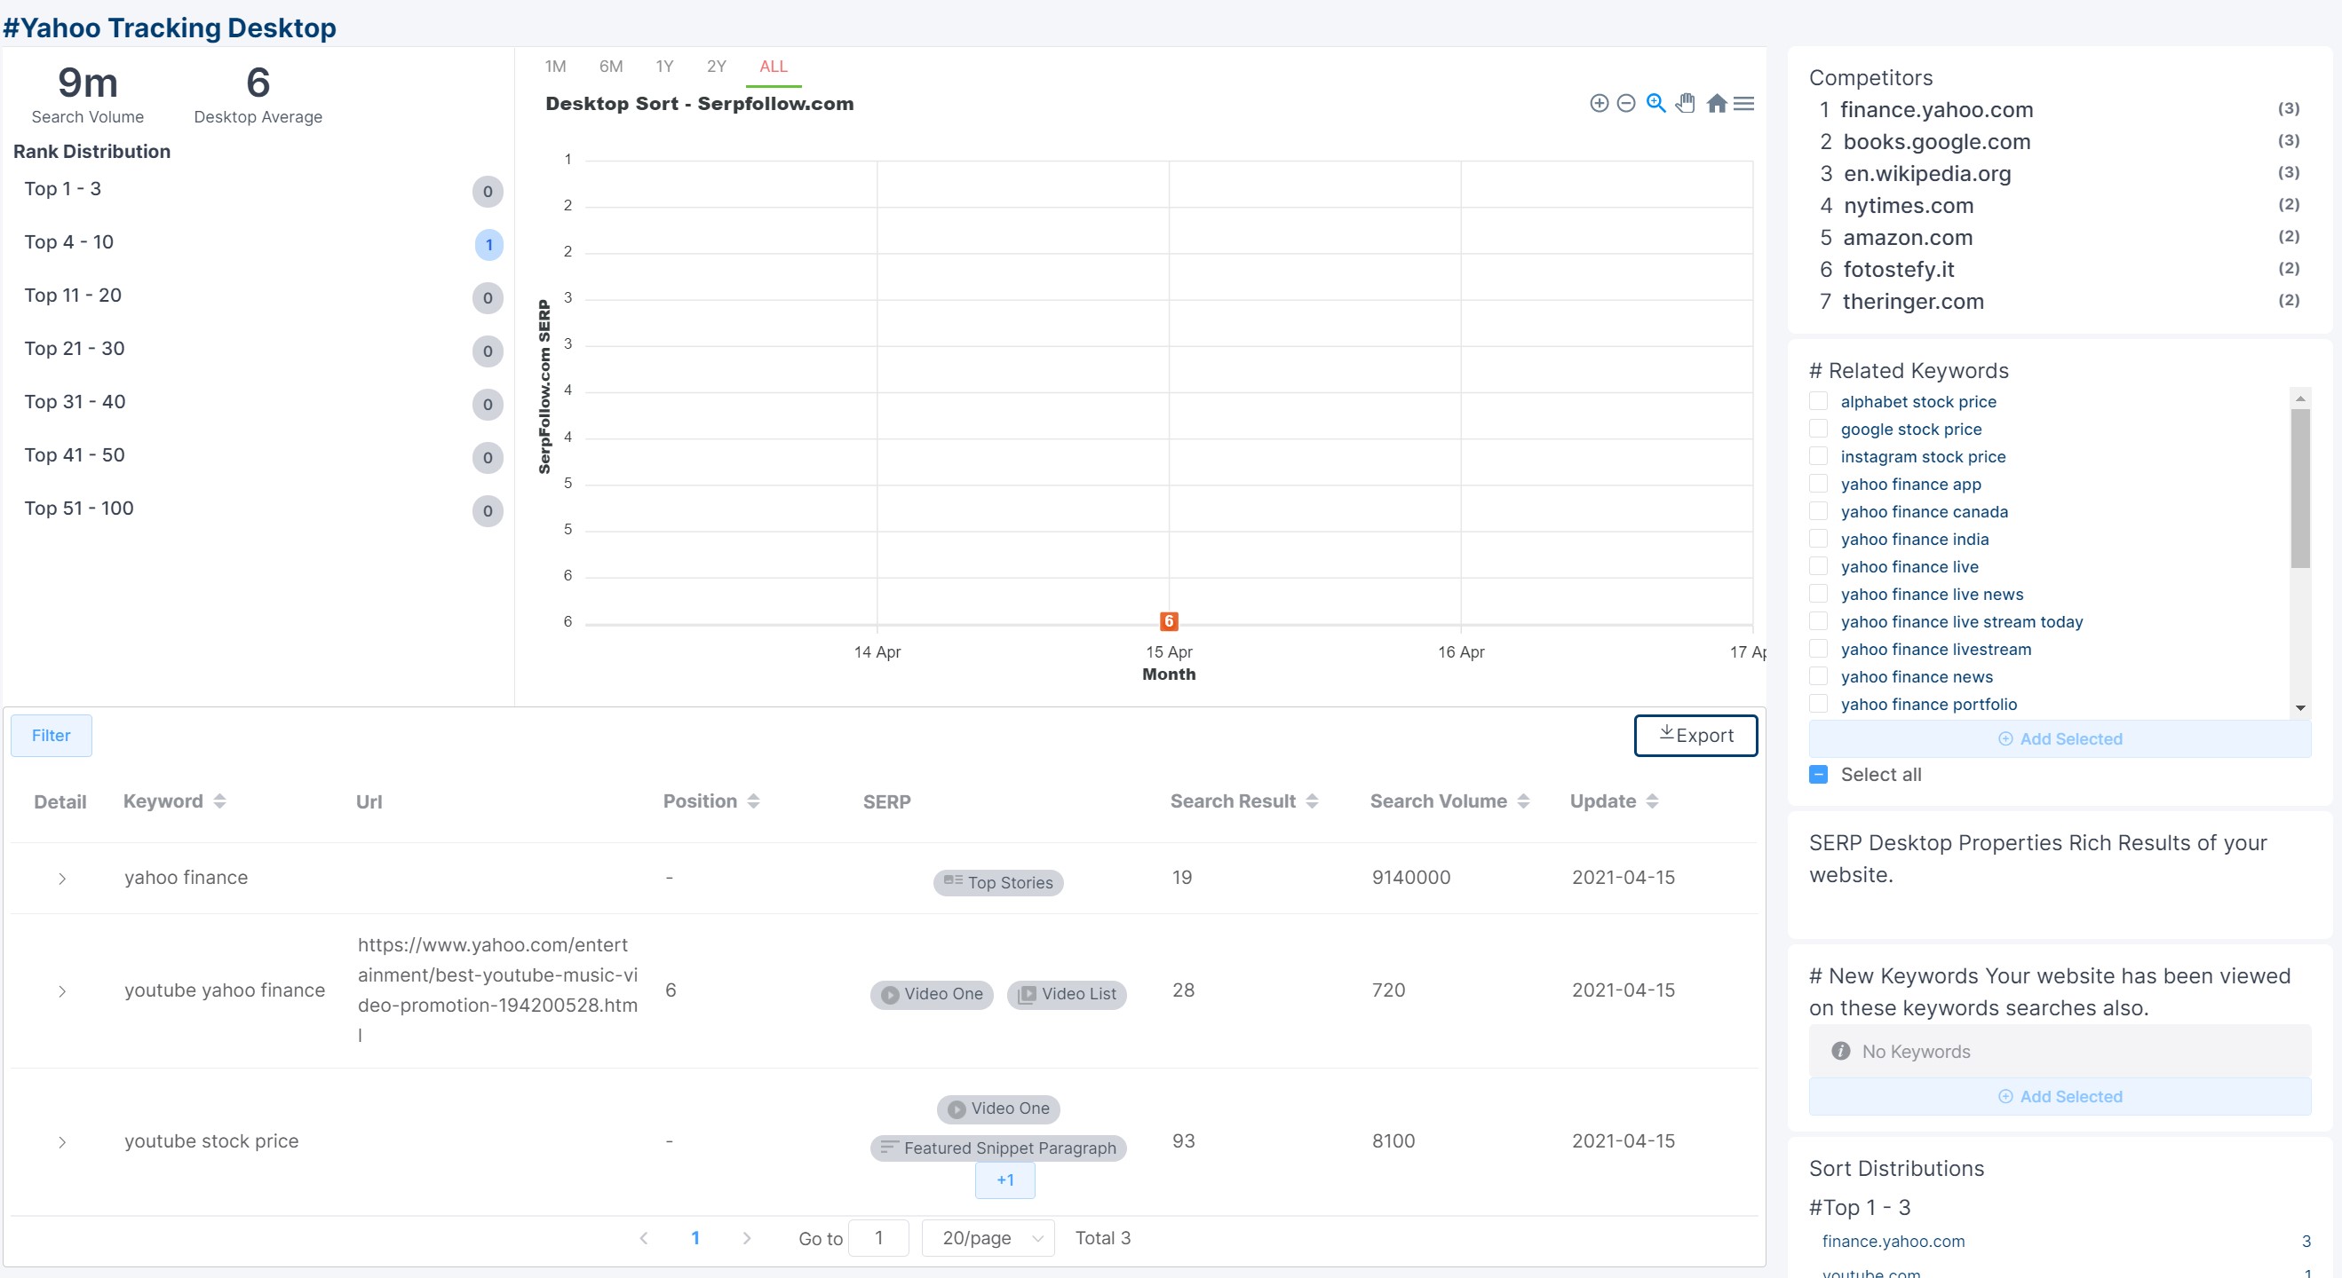Screen dimensions: 2342x1278
Task: Switch chart range to 6M
Action: [611, 67]
